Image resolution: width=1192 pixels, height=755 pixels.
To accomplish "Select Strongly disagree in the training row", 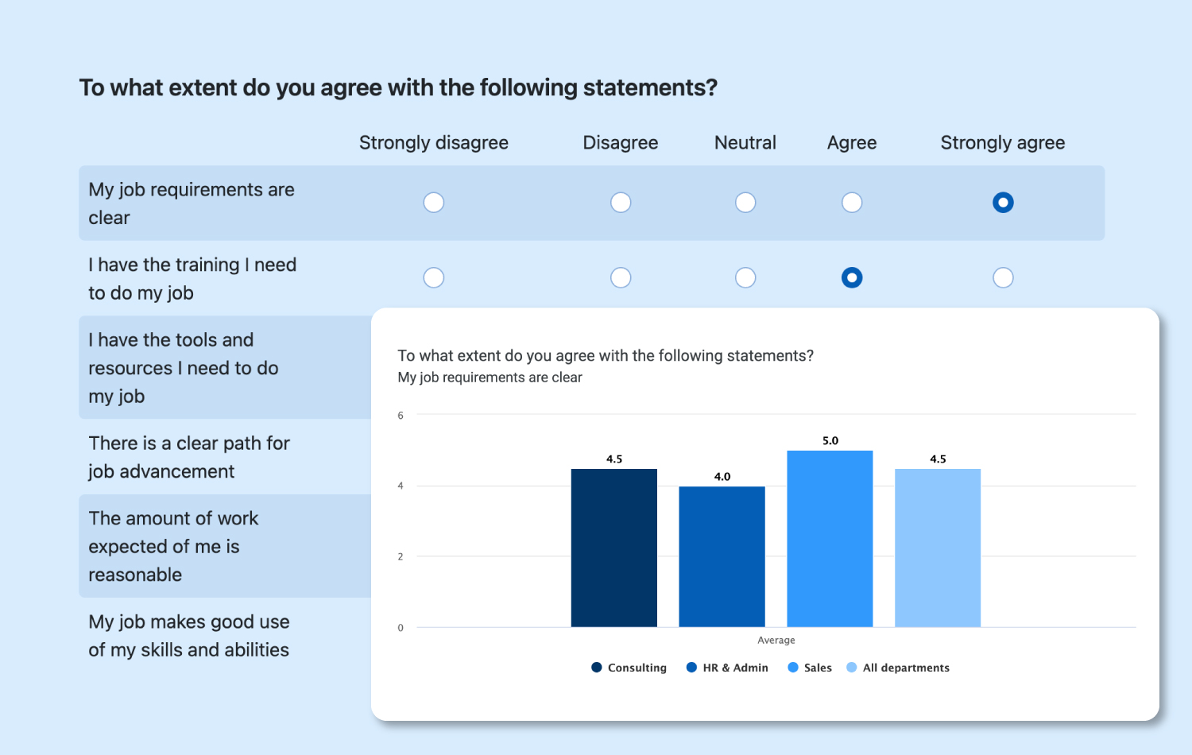I will pyautogui.click(x=434, y=277).
